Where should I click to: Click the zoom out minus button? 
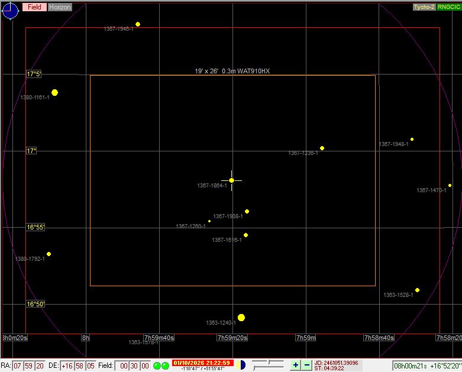pos(306,365)
